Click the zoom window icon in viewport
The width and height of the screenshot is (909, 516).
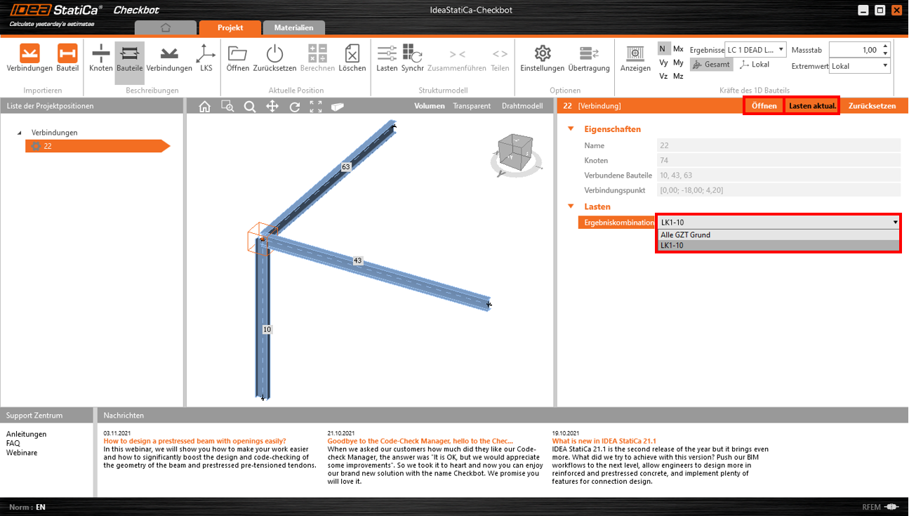(x=227, y=107)
